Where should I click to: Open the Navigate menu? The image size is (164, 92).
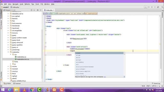point(15,4)
